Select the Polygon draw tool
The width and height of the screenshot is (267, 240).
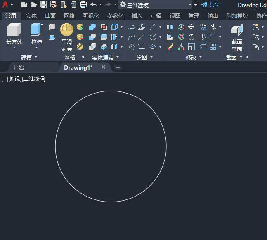click(x=132, y=47)
